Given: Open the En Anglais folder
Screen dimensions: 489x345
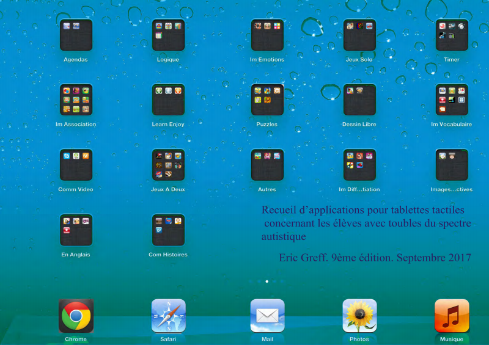Looking at the screenshot, I should pyautogui.click(x=76, y=230).
